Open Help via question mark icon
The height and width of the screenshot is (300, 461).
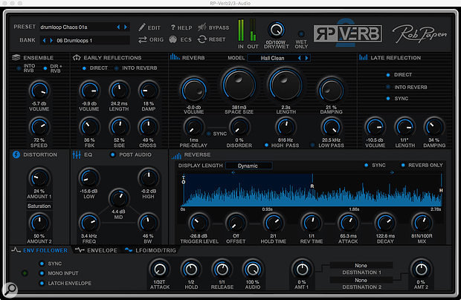tap(173, 27)
